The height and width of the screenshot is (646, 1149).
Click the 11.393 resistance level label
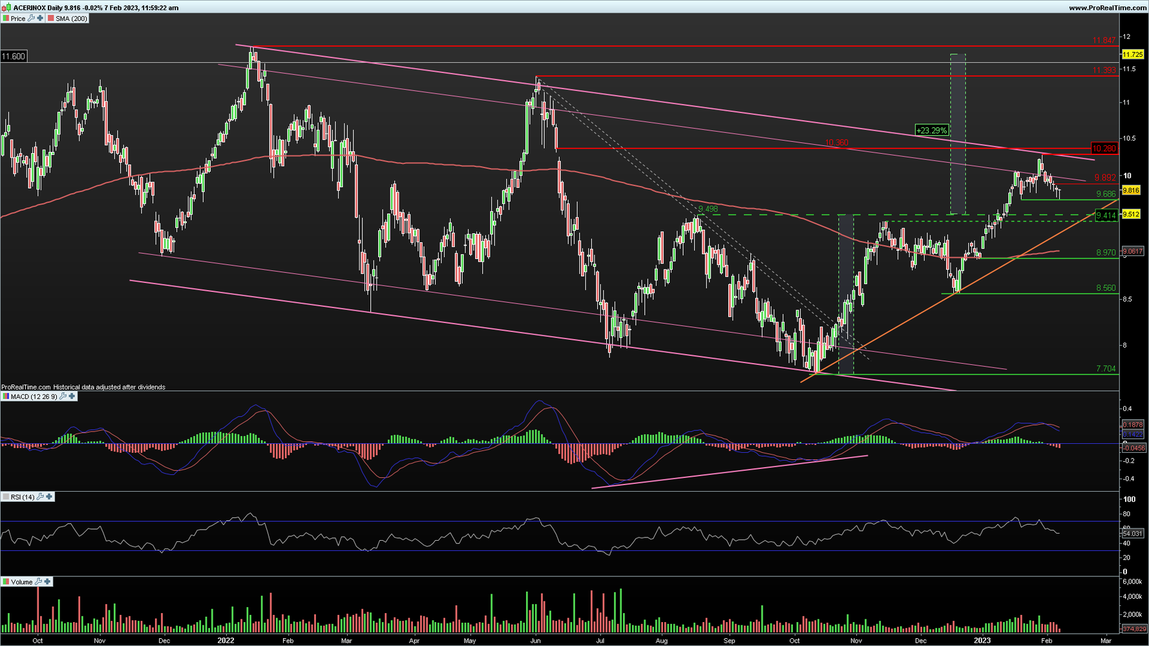pos(1104,70)
